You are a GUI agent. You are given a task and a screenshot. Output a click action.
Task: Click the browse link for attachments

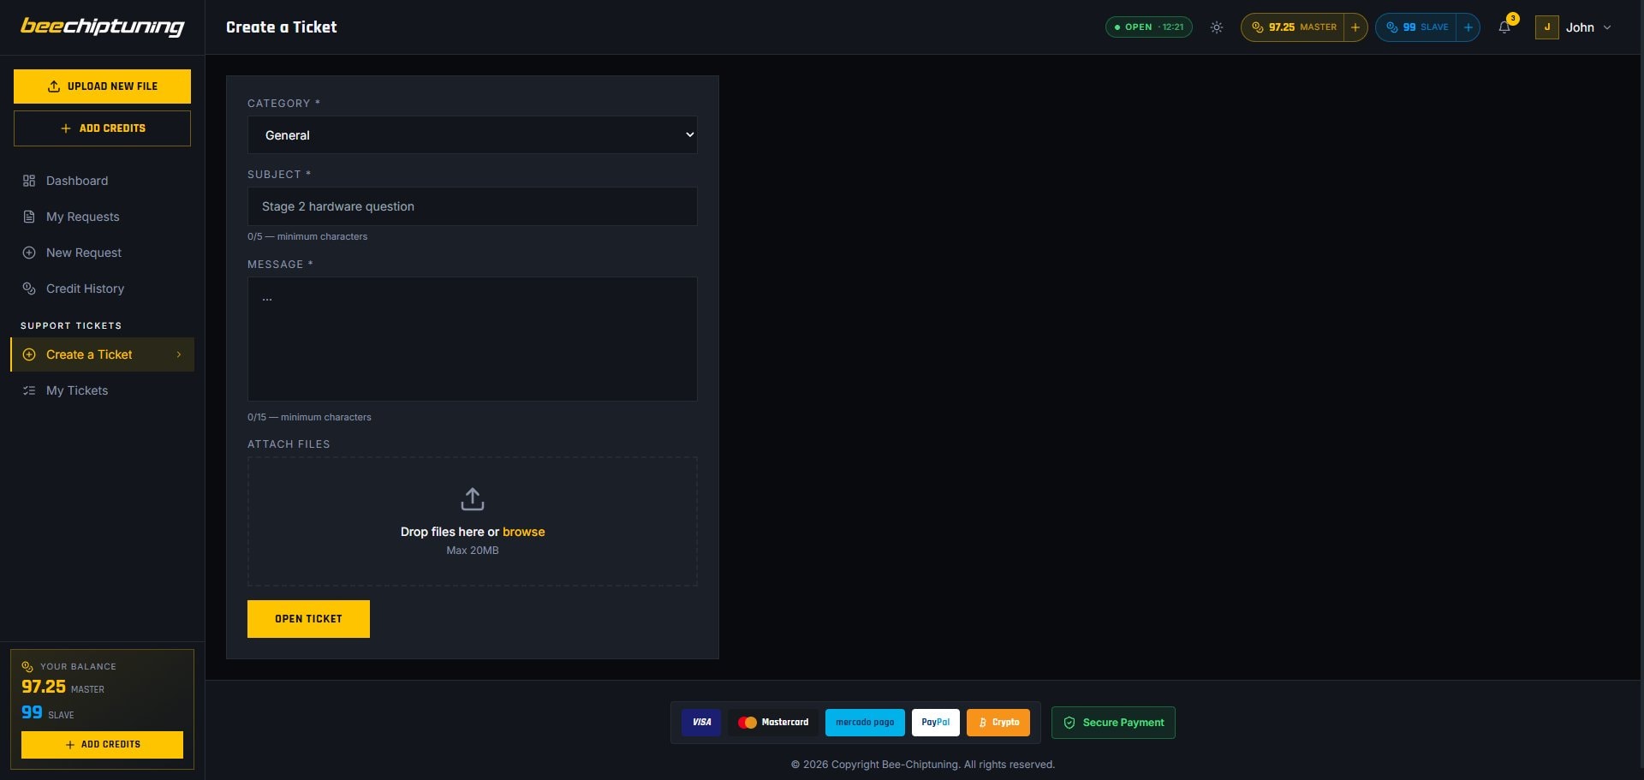(523, 532)
